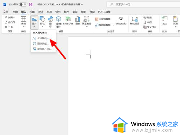Viewport: 180px width, 135px height.
Task: Click the 书签 bookmark button
Action: click(x=148, y=22)
